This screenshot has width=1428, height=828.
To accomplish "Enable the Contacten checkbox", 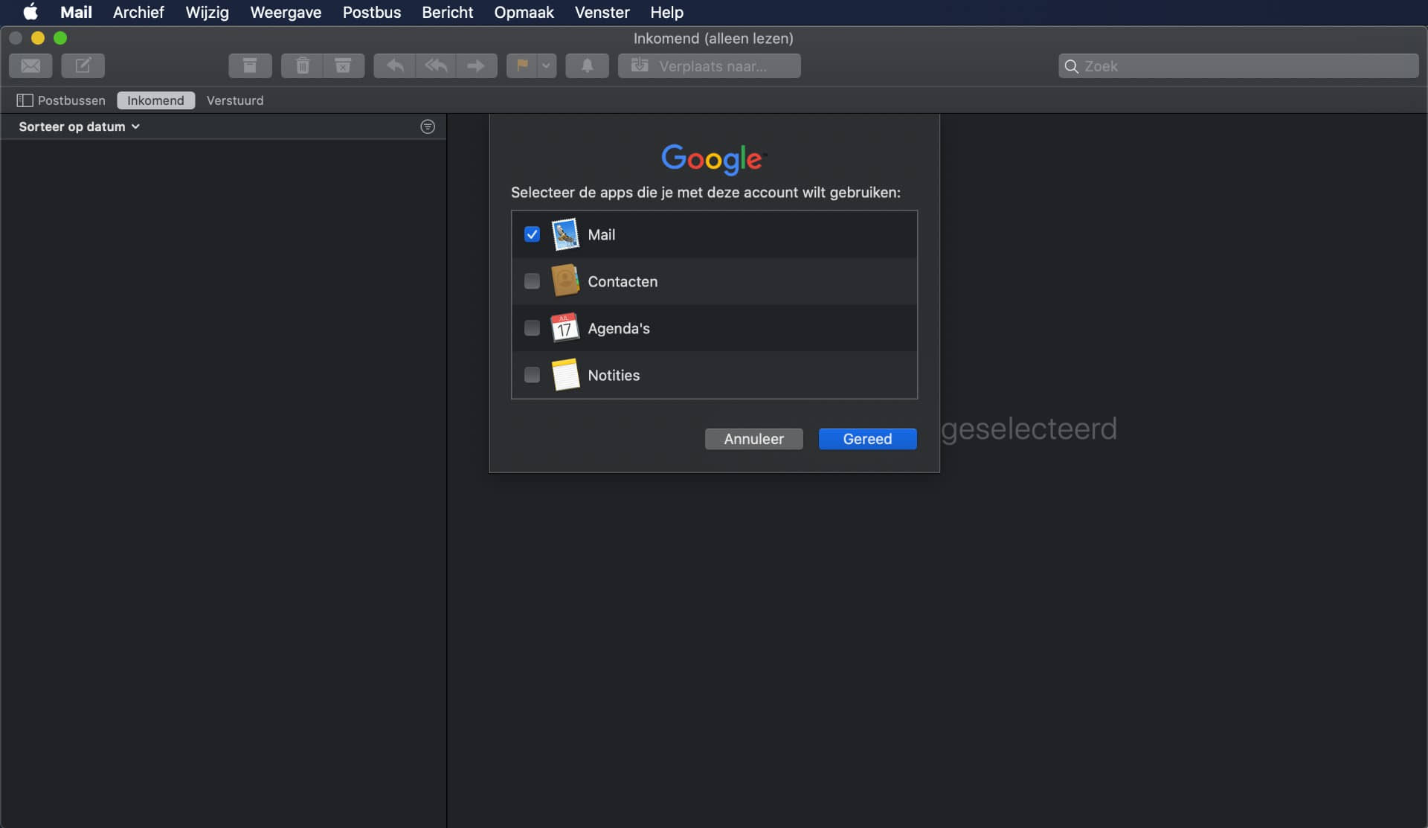I will point(532,281).
